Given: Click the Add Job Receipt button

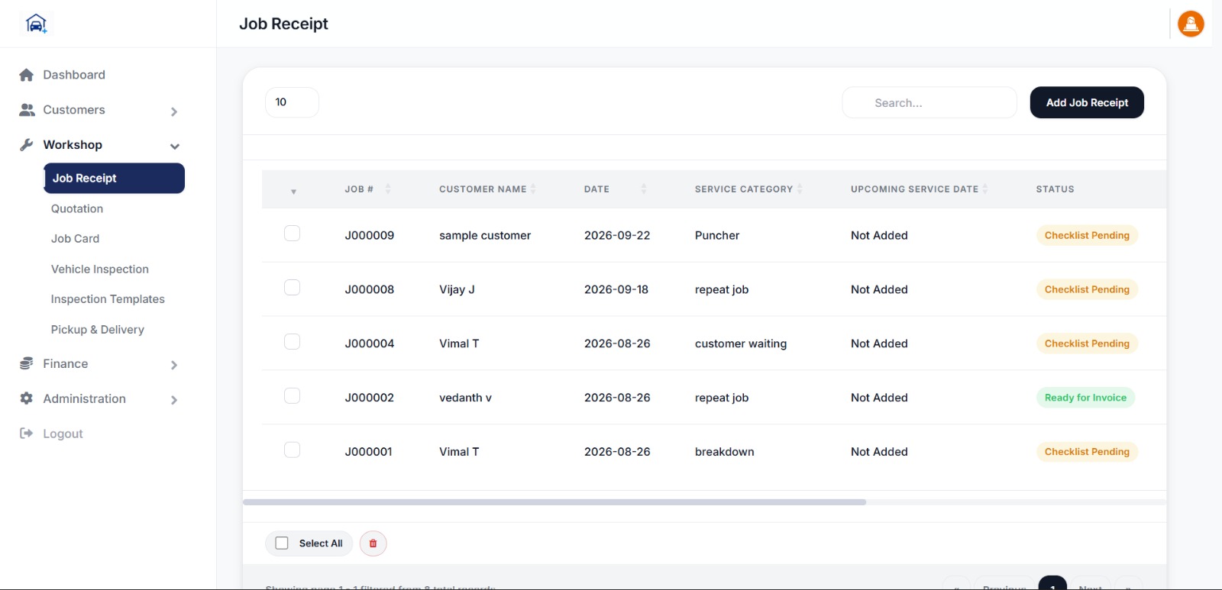Looking at the screenshot, I should click(1087, 102).
